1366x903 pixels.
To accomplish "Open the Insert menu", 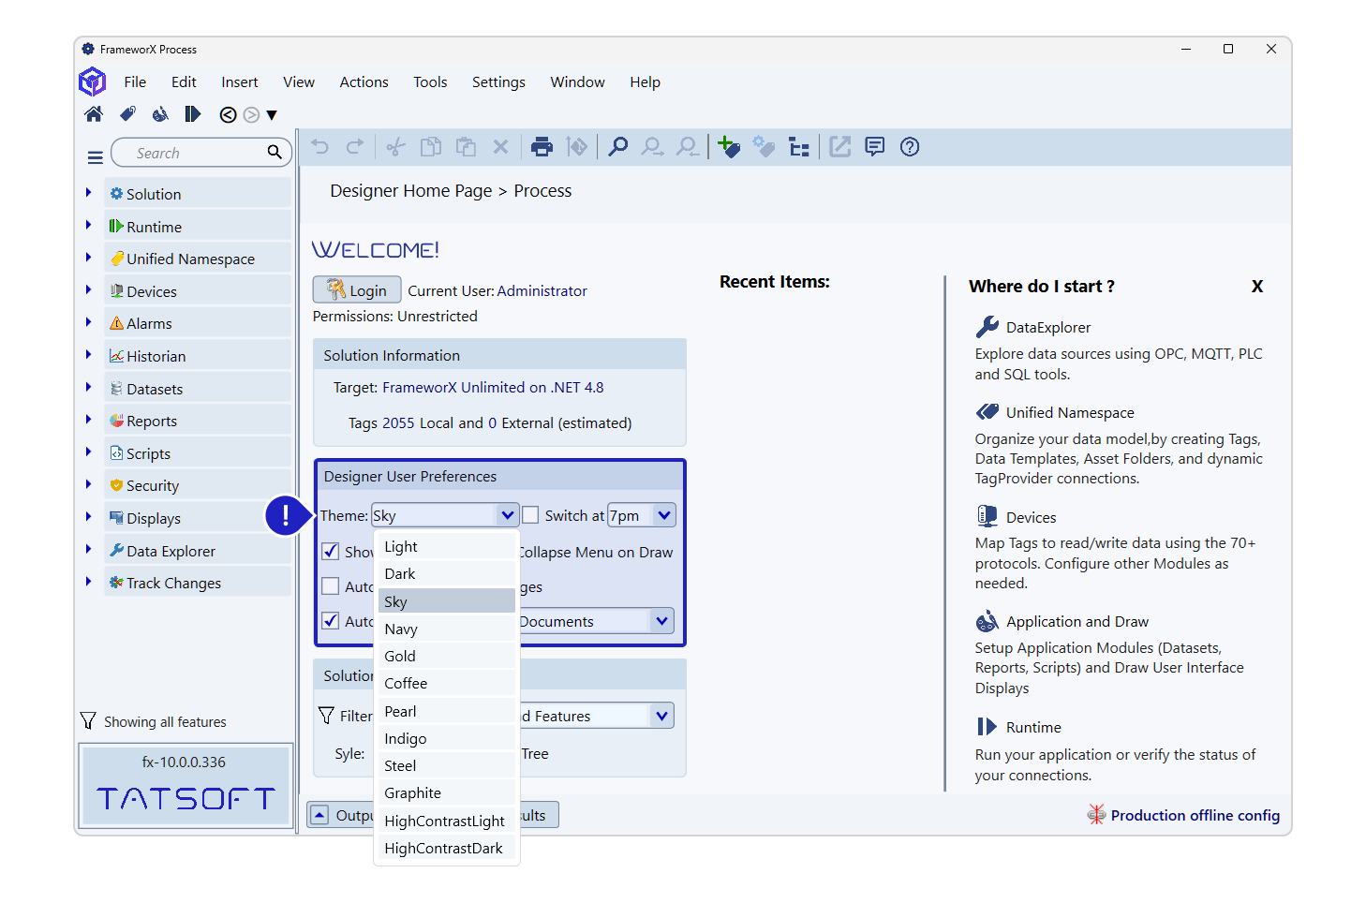I will point(240,82).
